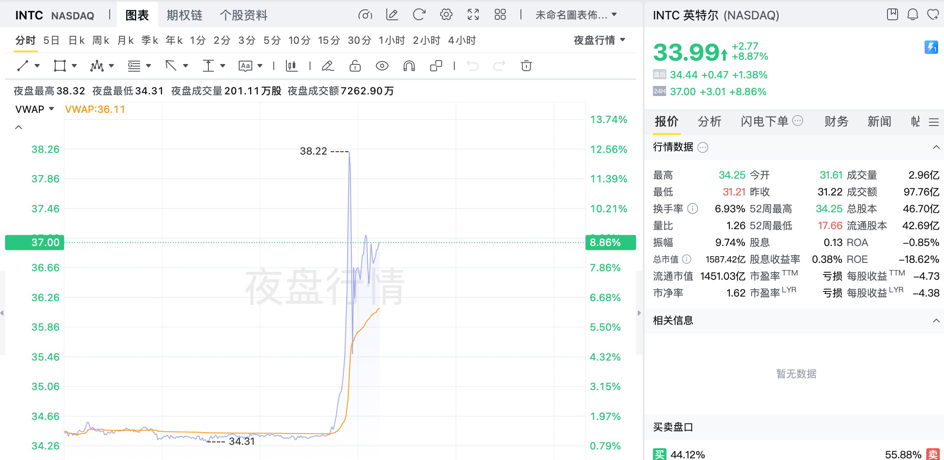Click the green 37.00 price marker
944x460 pixels.
click(x=35, y=242)
